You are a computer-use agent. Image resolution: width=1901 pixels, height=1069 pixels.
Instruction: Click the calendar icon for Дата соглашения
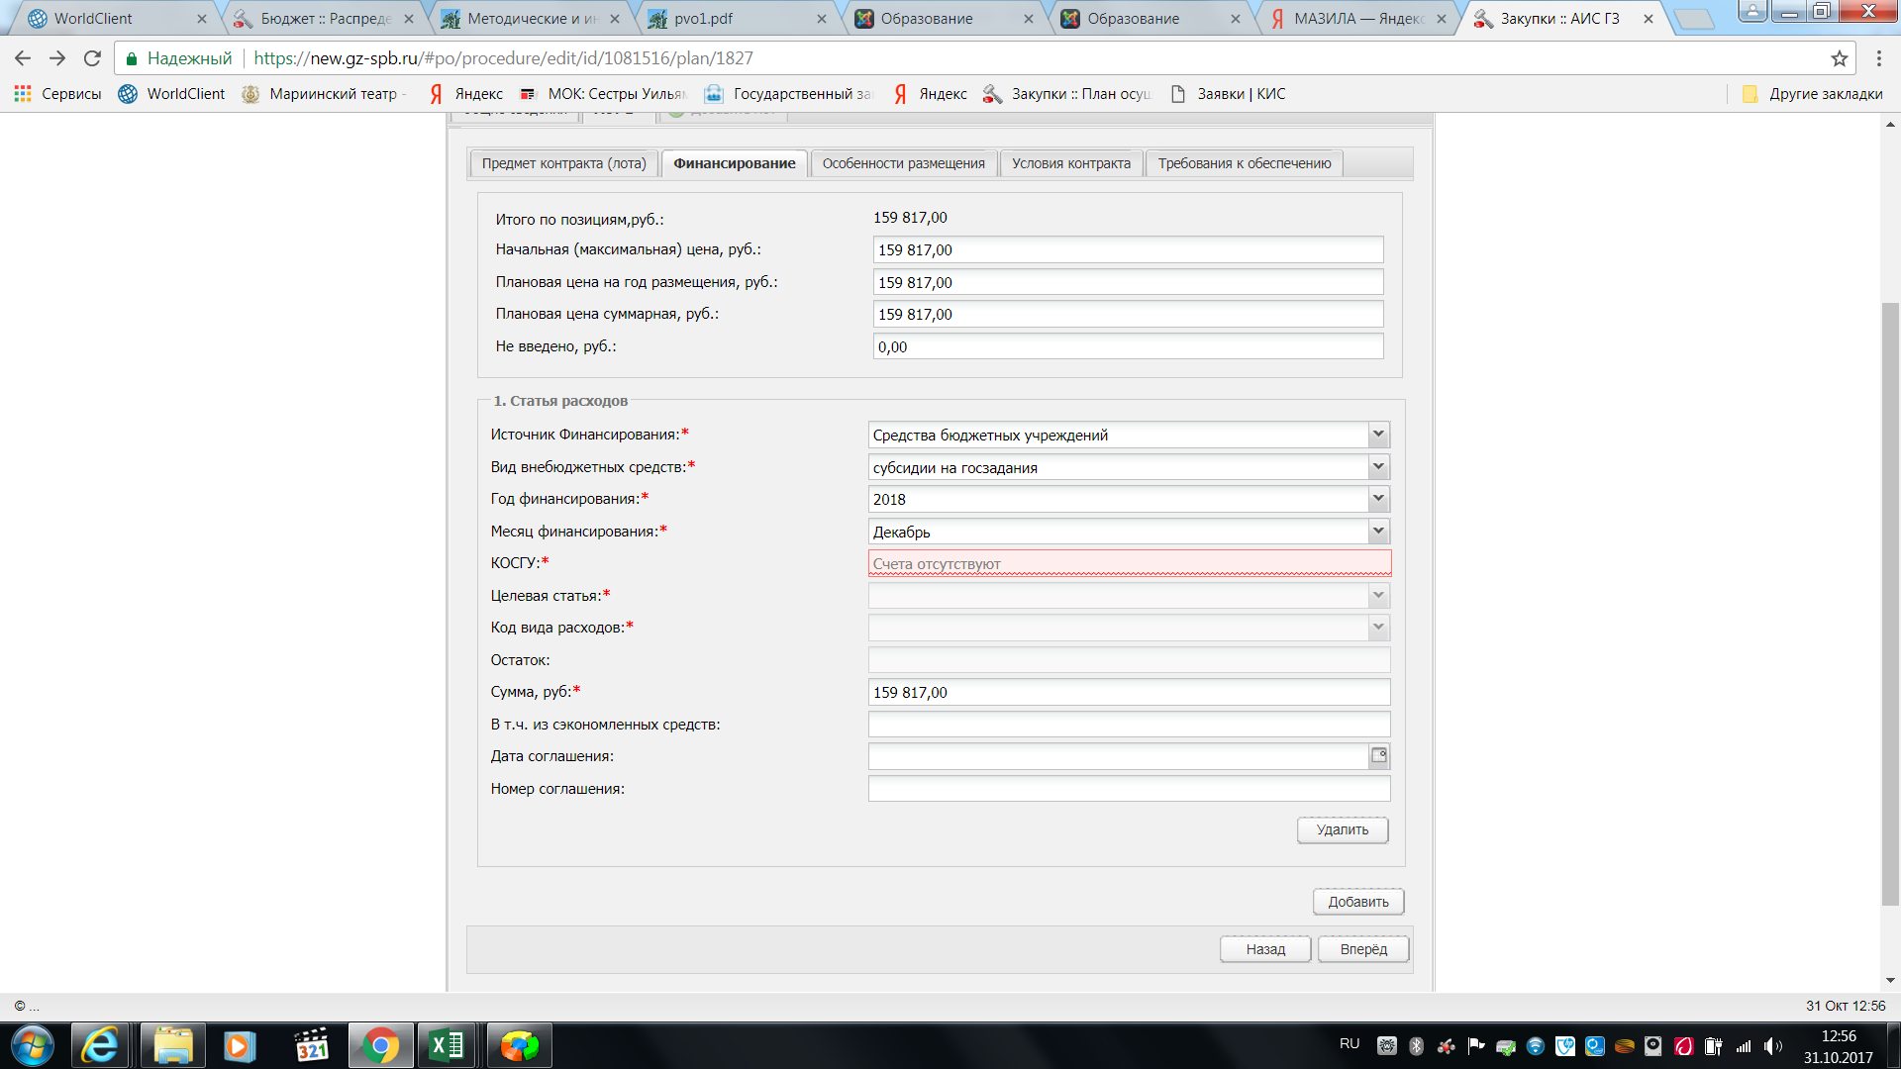1378,756
